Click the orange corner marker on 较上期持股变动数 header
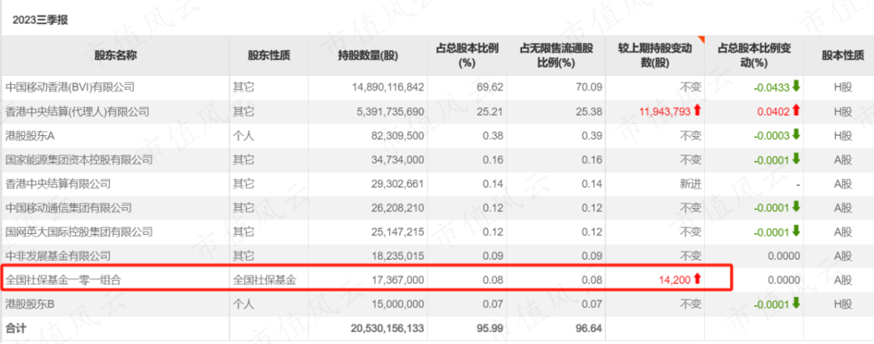 [701, 39]
